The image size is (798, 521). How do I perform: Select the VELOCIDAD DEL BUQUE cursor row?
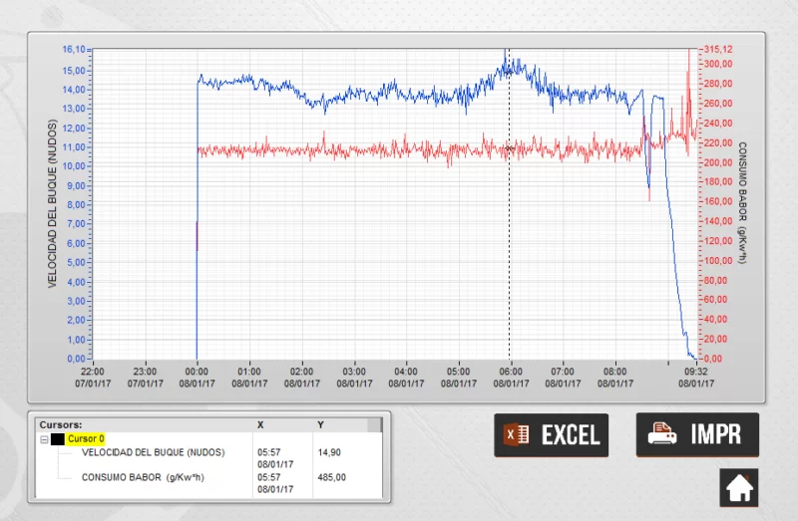tap(153, 452)
